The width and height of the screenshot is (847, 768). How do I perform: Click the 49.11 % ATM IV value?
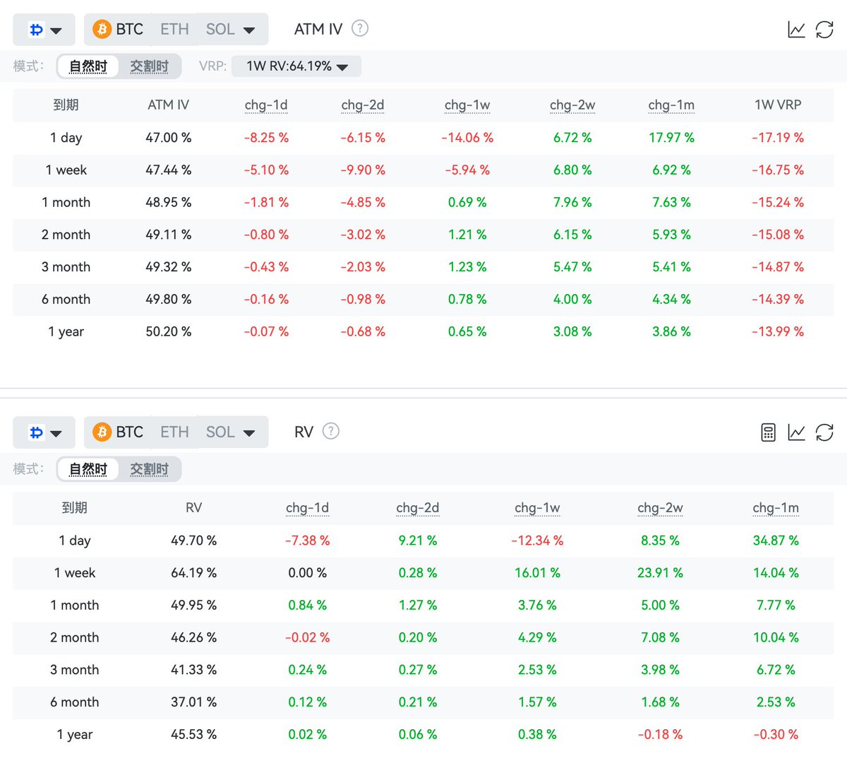click(x=169, y=235)
